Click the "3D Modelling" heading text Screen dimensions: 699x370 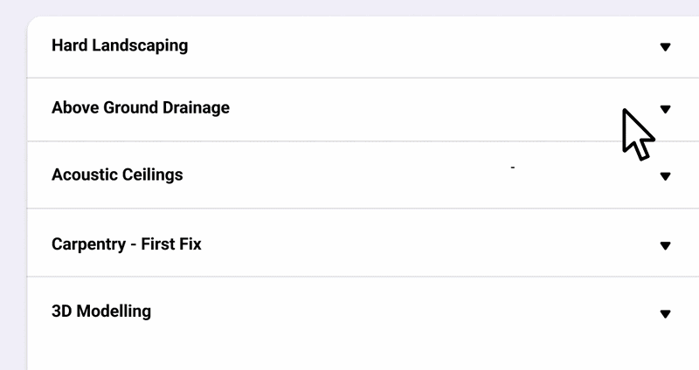coord(101,312)
